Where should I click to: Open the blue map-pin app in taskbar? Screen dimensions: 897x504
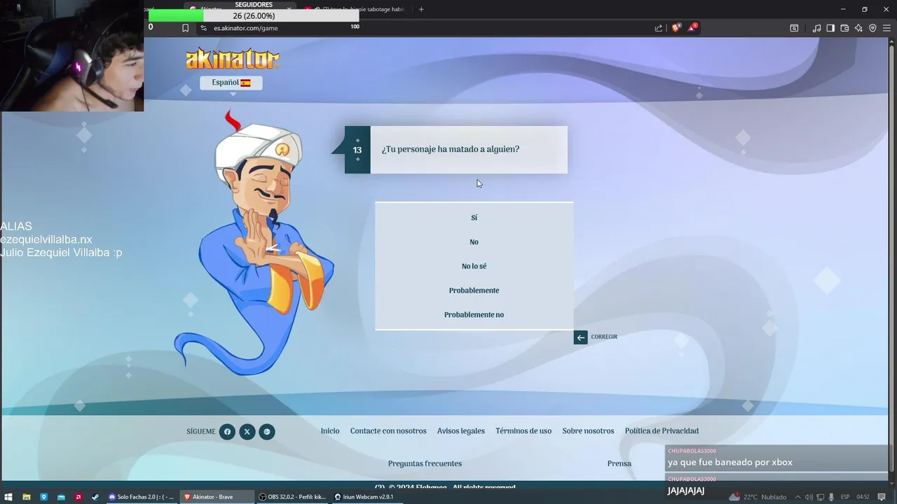pos(43,497)
